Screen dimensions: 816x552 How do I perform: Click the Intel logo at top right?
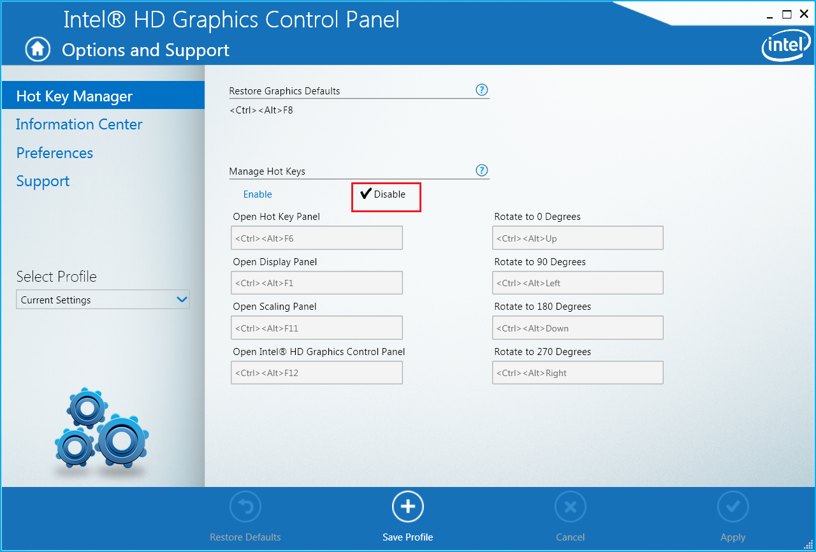(x=785, y=46)
